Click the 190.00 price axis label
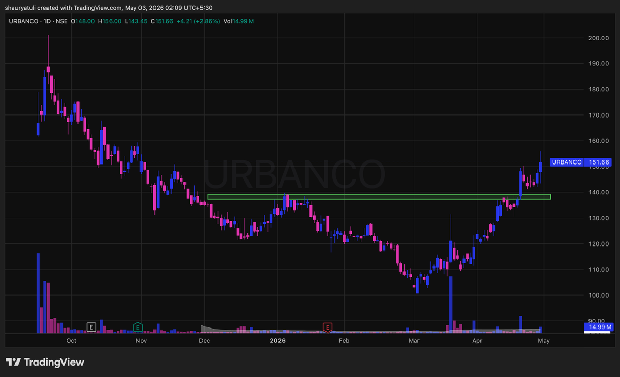 click(598, 64)
